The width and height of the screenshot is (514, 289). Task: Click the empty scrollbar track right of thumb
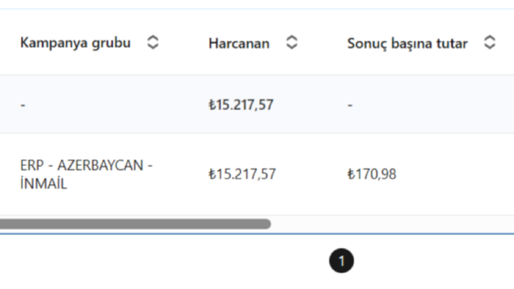[392, 224]
